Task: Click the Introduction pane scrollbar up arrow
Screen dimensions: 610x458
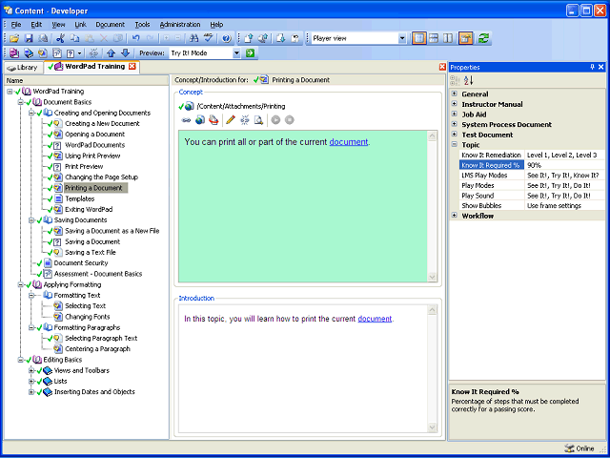Action: click(432, 310)
